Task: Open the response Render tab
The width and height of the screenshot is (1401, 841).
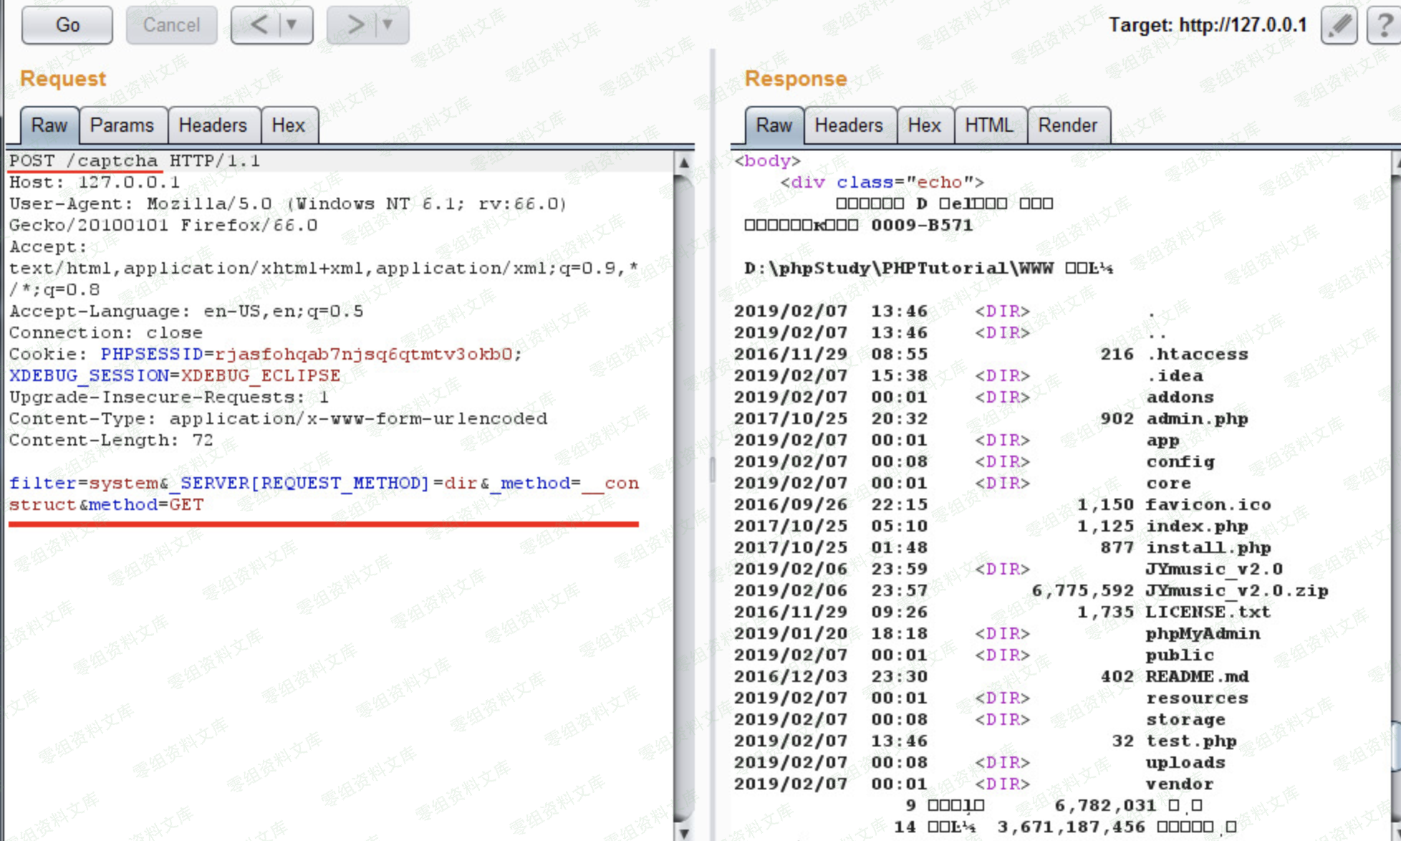Action: point(1067,125)
